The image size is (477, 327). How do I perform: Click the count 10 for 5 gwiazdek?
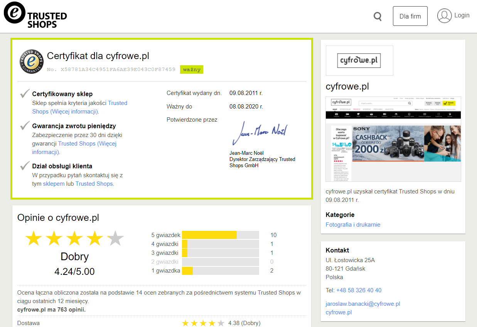[x=273, y=235]
